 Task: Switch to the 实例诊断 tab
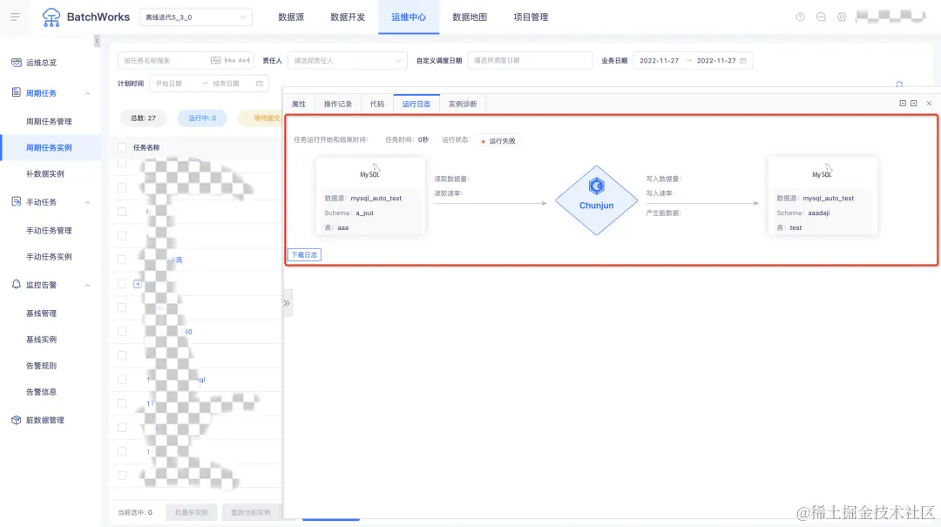tap(463, 104)
